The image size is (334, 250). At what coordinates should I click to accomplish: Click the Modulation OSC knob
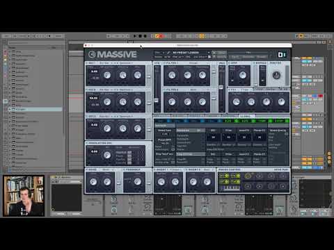click(x=107, y=156)
